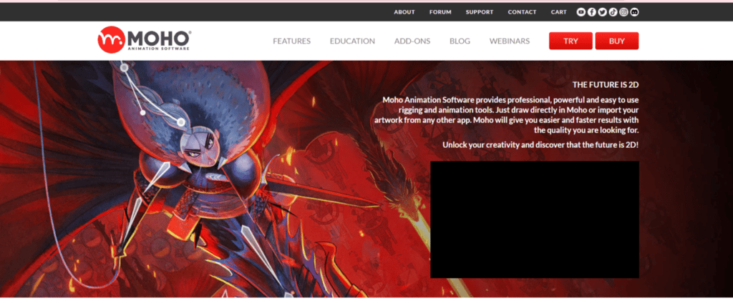Open the YouTube social icon
Image resolution: width=733 pixels, height=303 pixels.
pyautogui.click(x=581, y=12)
